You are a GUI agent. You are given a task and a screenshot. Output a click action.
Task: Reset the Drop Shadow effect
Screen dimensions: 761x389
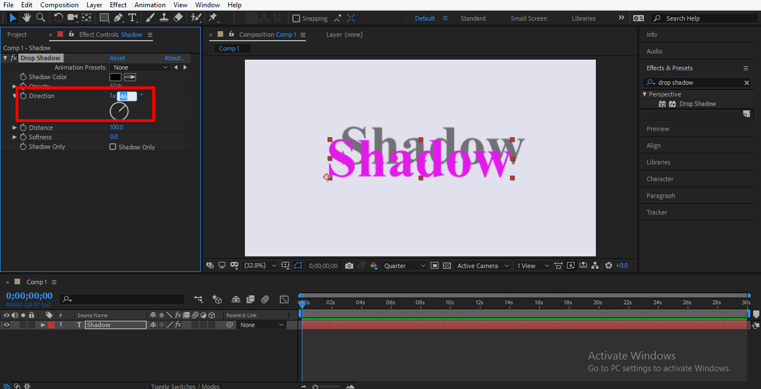tap(117, 58)
